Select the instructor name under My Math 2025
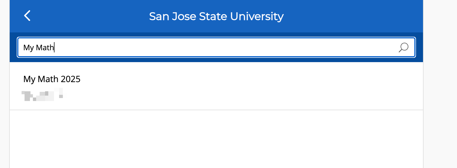This screenshot has width=457, height=168. point(42,95)
